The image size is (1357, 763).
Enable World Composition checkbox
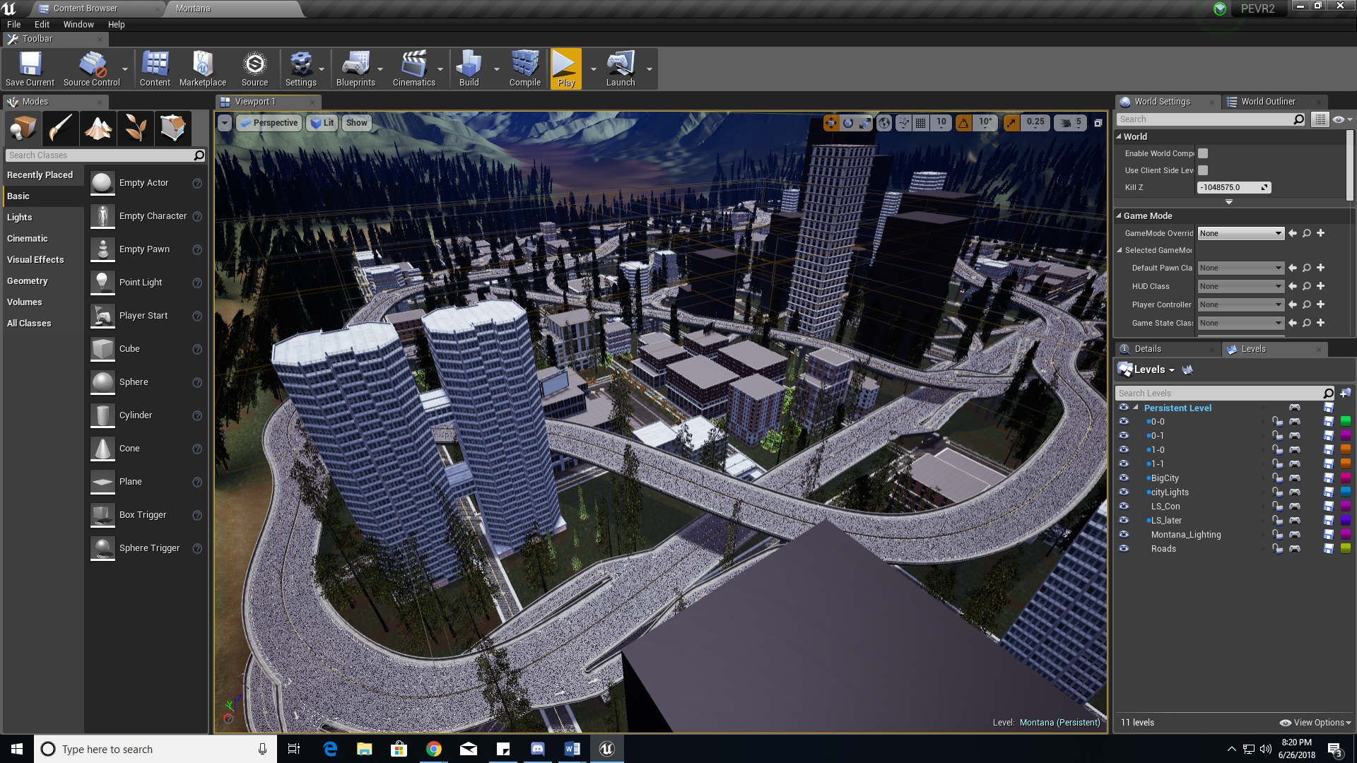pos(1203,153)
